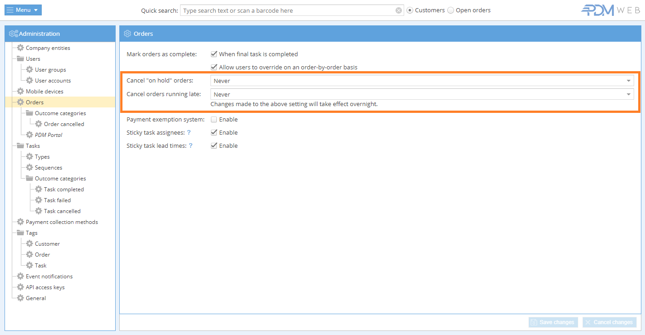Clear the quick search field with X icon

[399, 10]
